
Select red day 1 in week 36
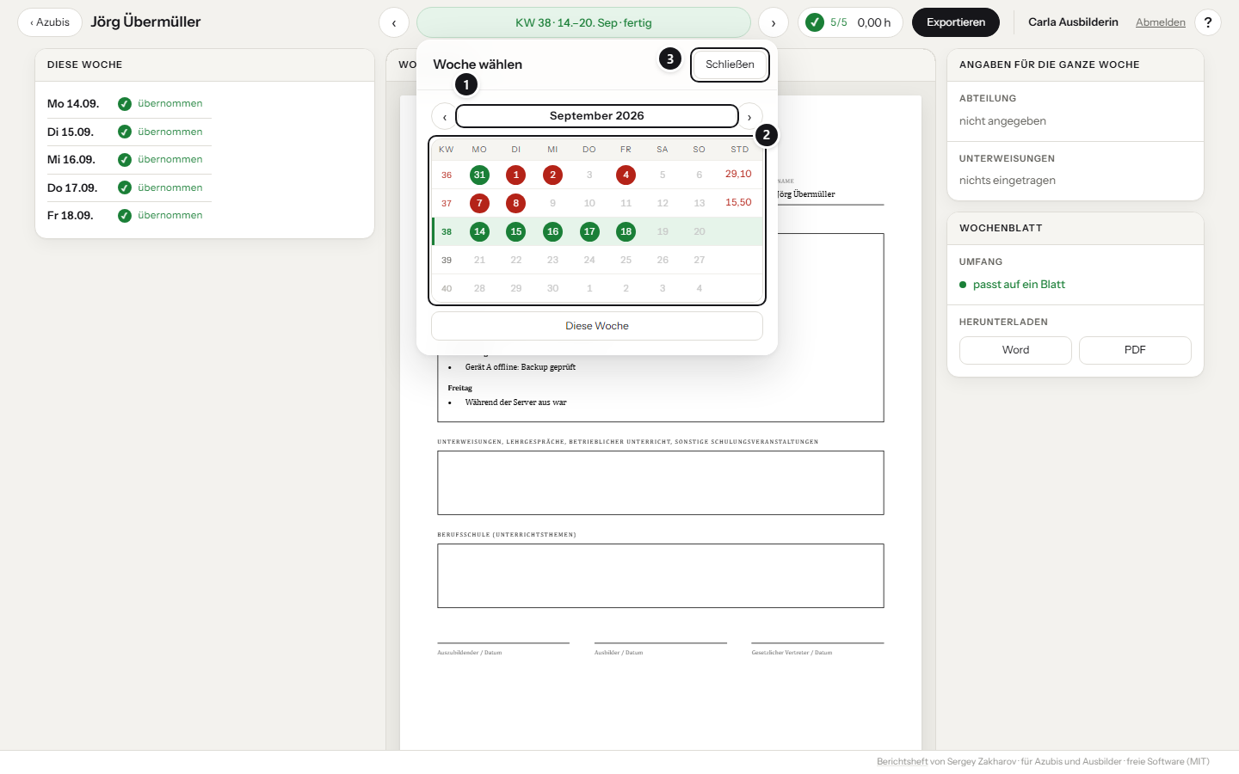516,175
